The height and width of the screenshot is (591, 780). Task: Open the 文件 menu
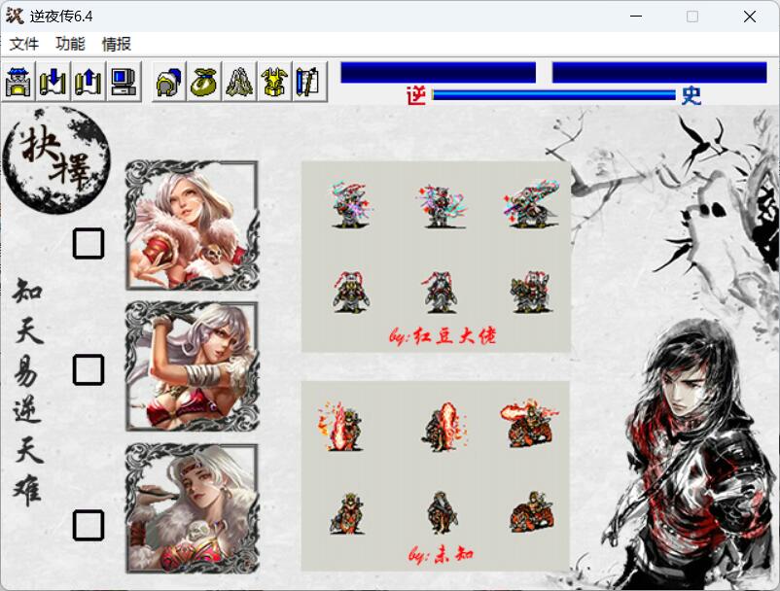point(24,44)
